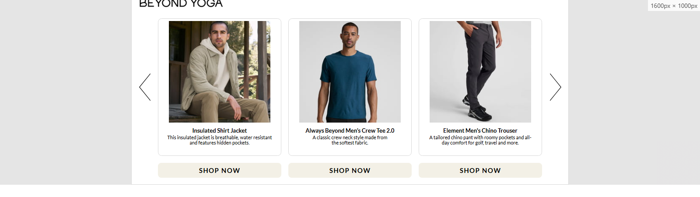Image resolution: width=700 pixels, height=197 pixels.
Task: Click the Beyond Yoga logo
Action: coord(181,4)
